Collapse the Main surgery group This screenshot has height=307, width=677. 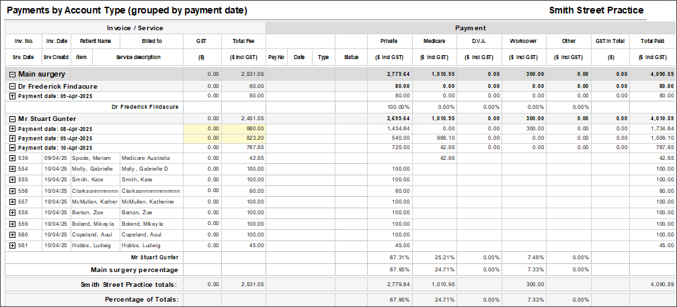pyautogui.click(x=13, y=74)
